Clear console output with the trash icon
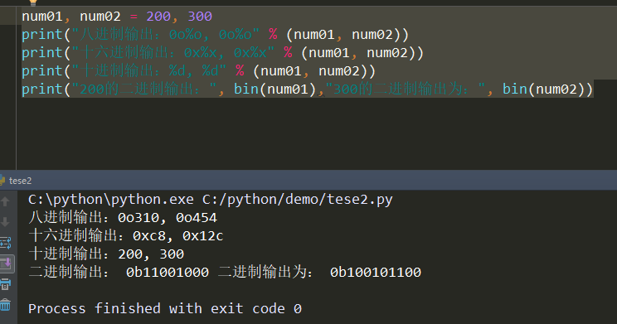 pos(5,304)
